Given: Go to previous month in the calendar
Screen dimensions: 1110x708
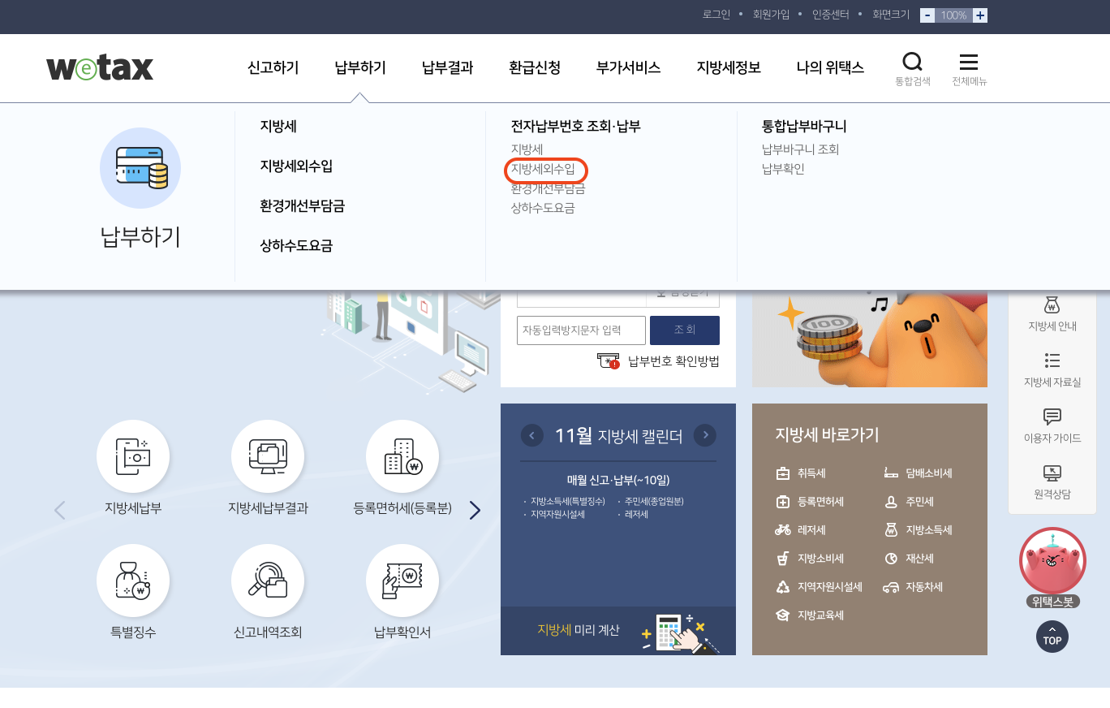Looking at the screenshot, I should (x=532, y=435).
